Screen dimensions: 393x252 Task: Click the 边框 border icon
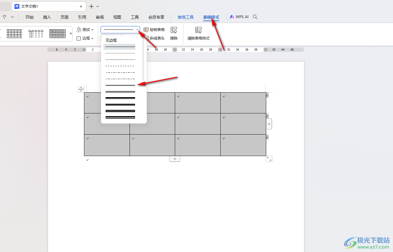[x=78, y=38]
